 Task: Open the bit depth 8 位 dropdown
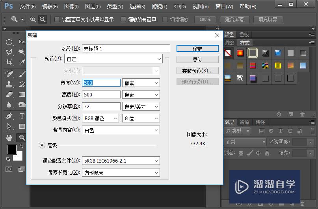[141, 118]
